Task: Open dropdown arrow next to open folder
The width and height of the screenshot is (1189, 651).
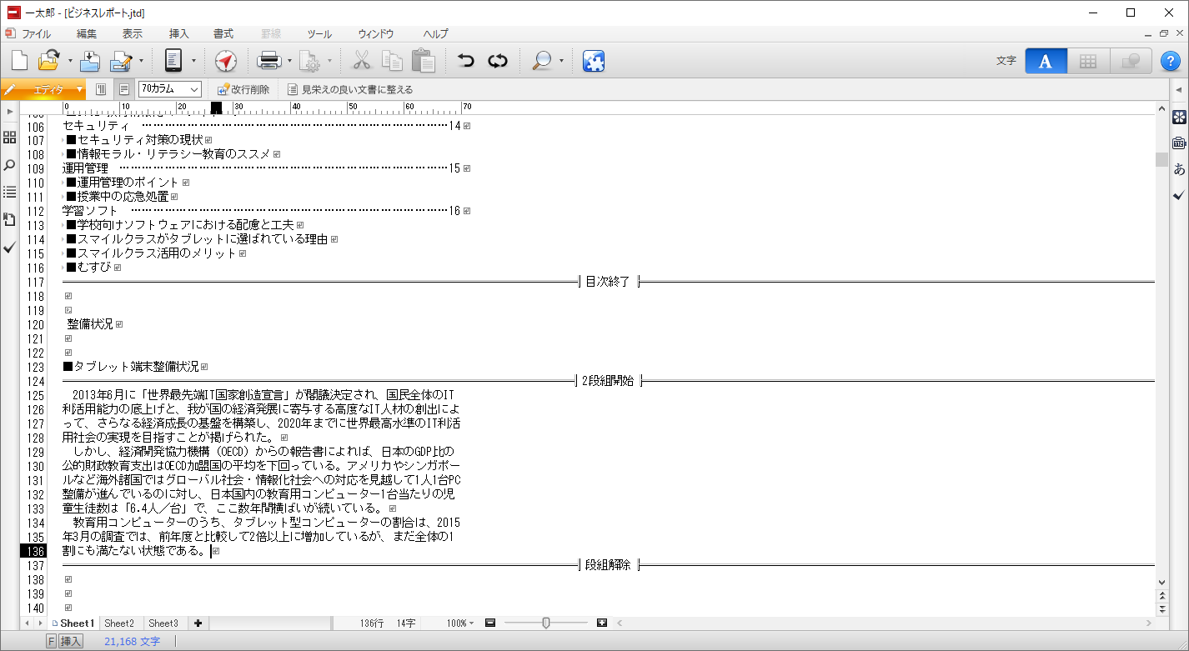Action: [70, 61]
